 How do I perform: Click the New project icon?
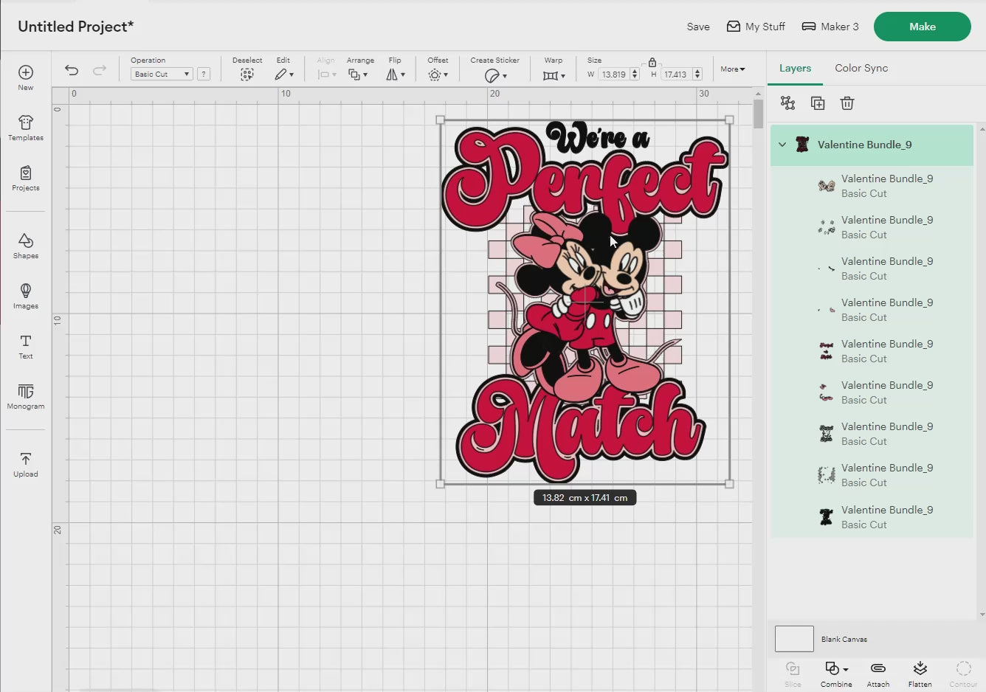tap(26, 77)
